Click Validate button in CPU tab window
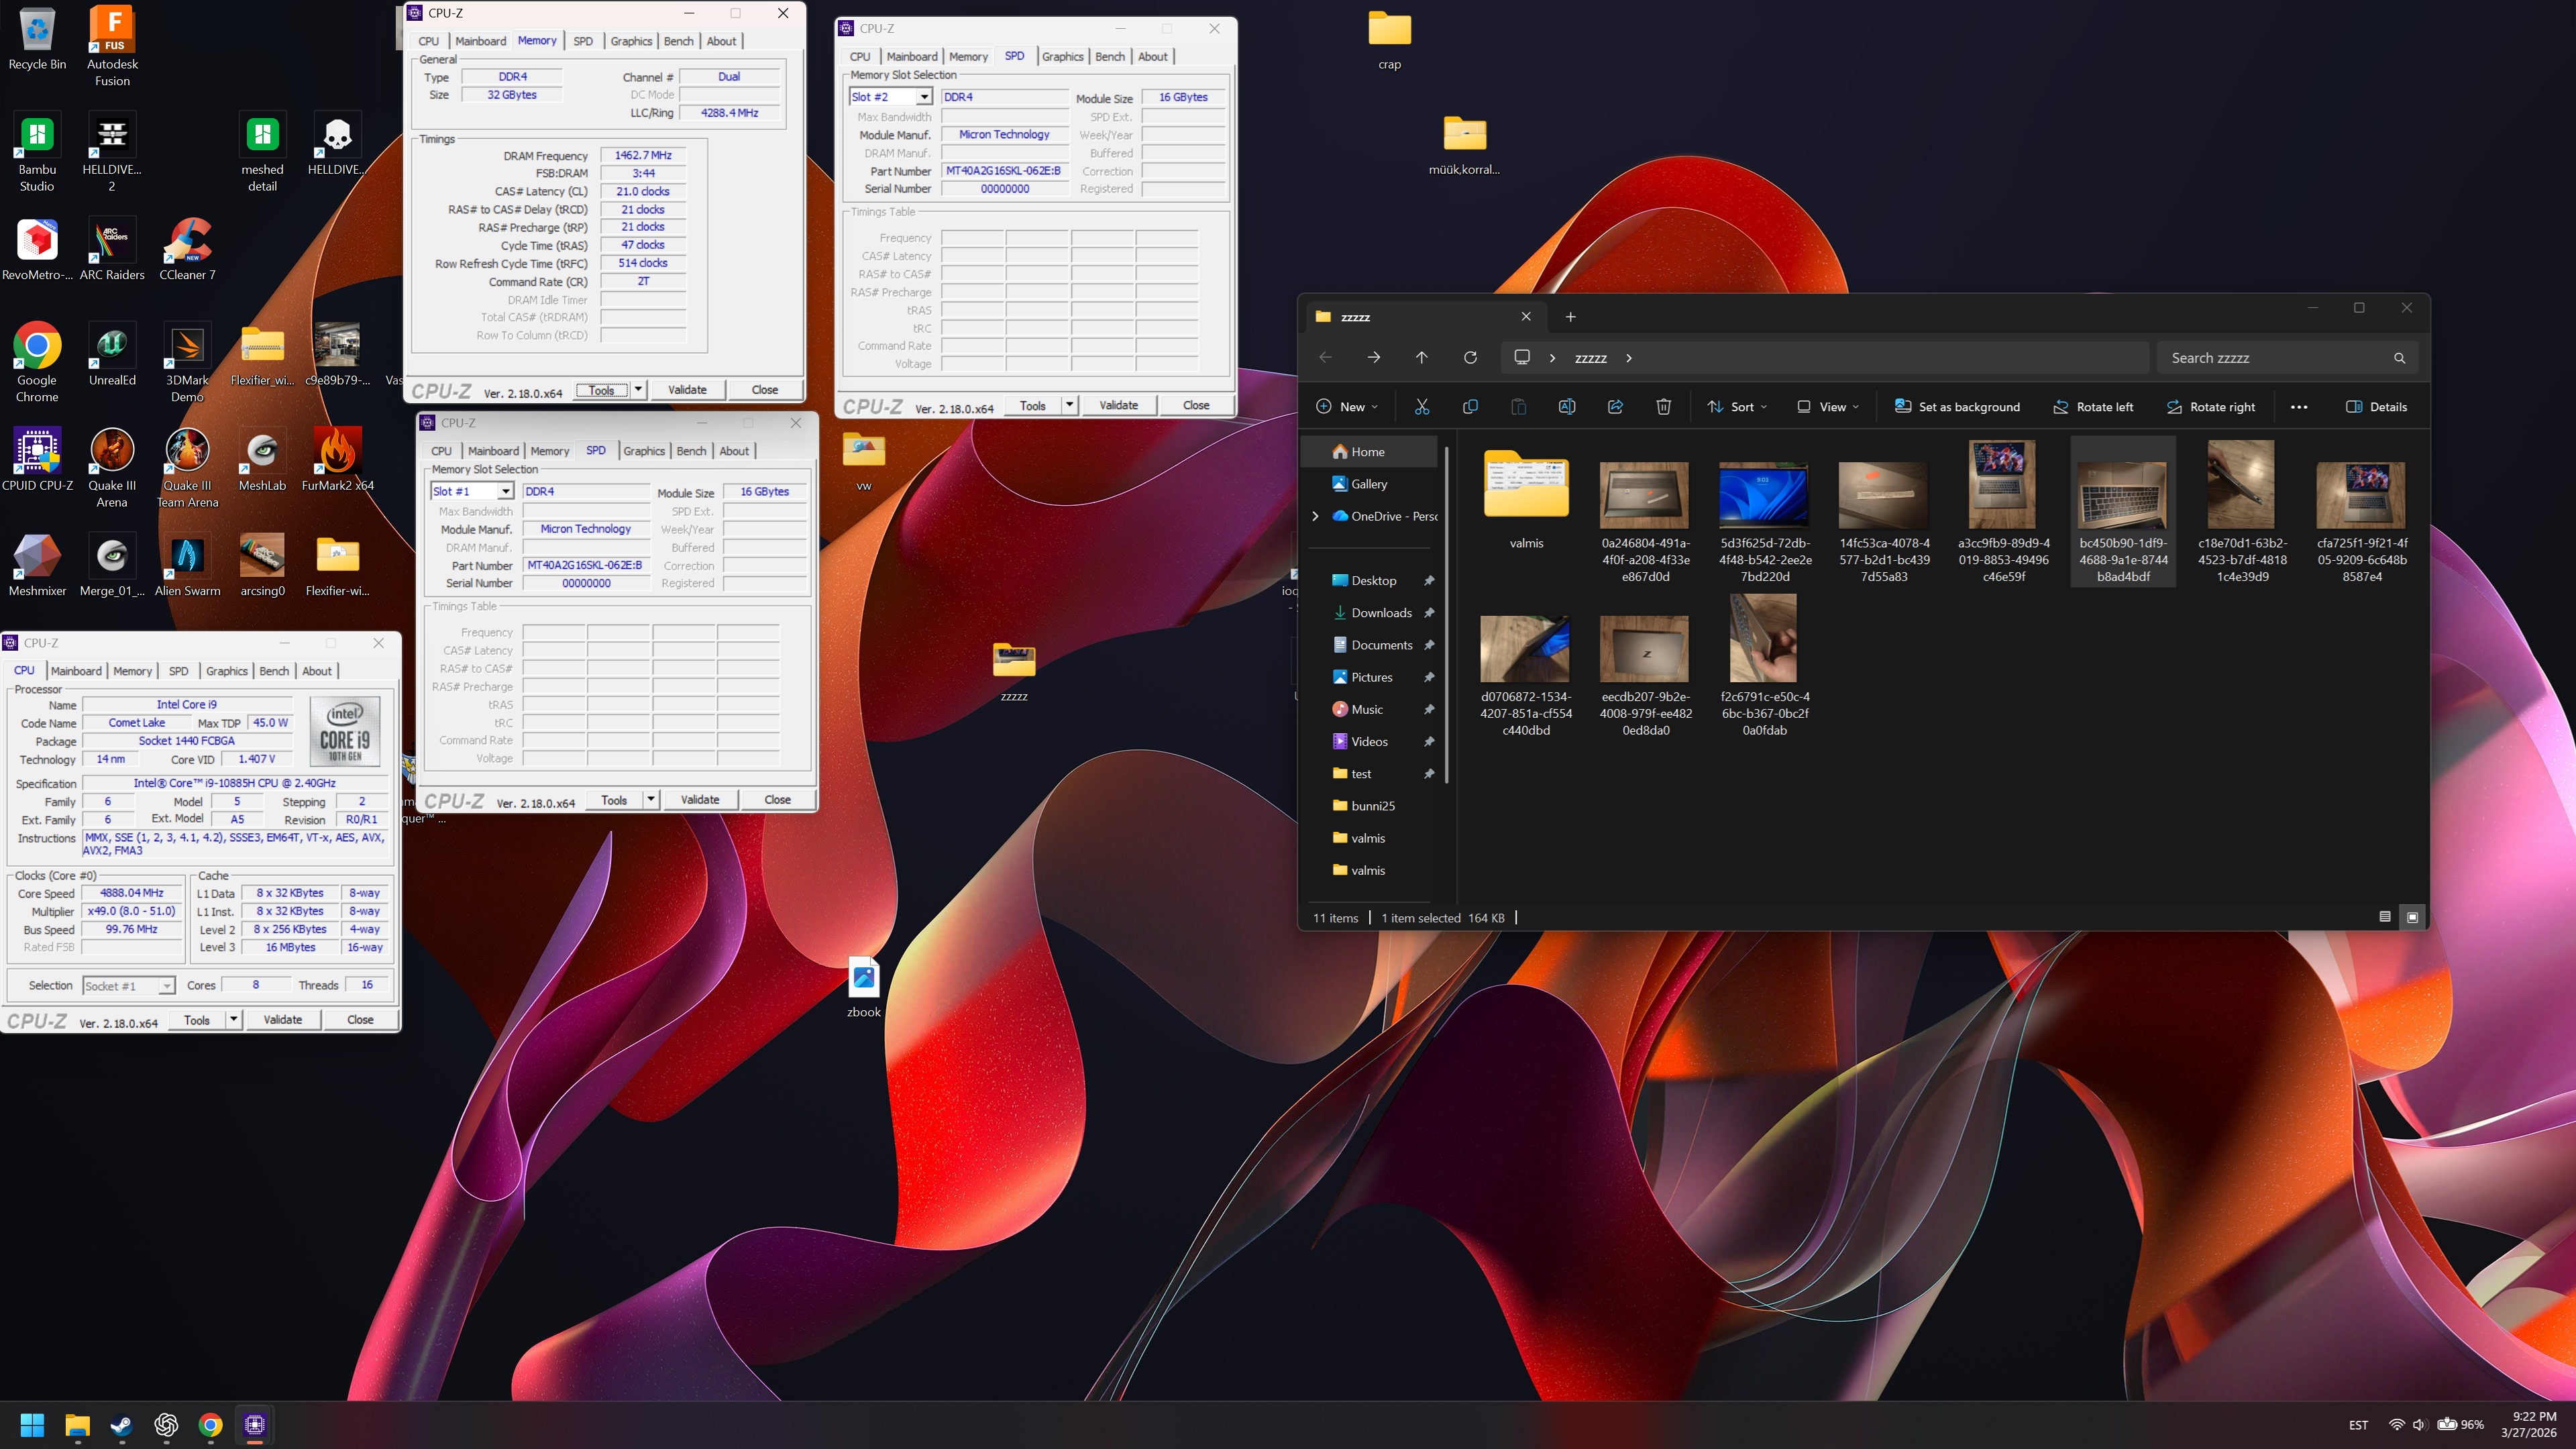The image size is (2576, 1449). [x=282, y=1019]
